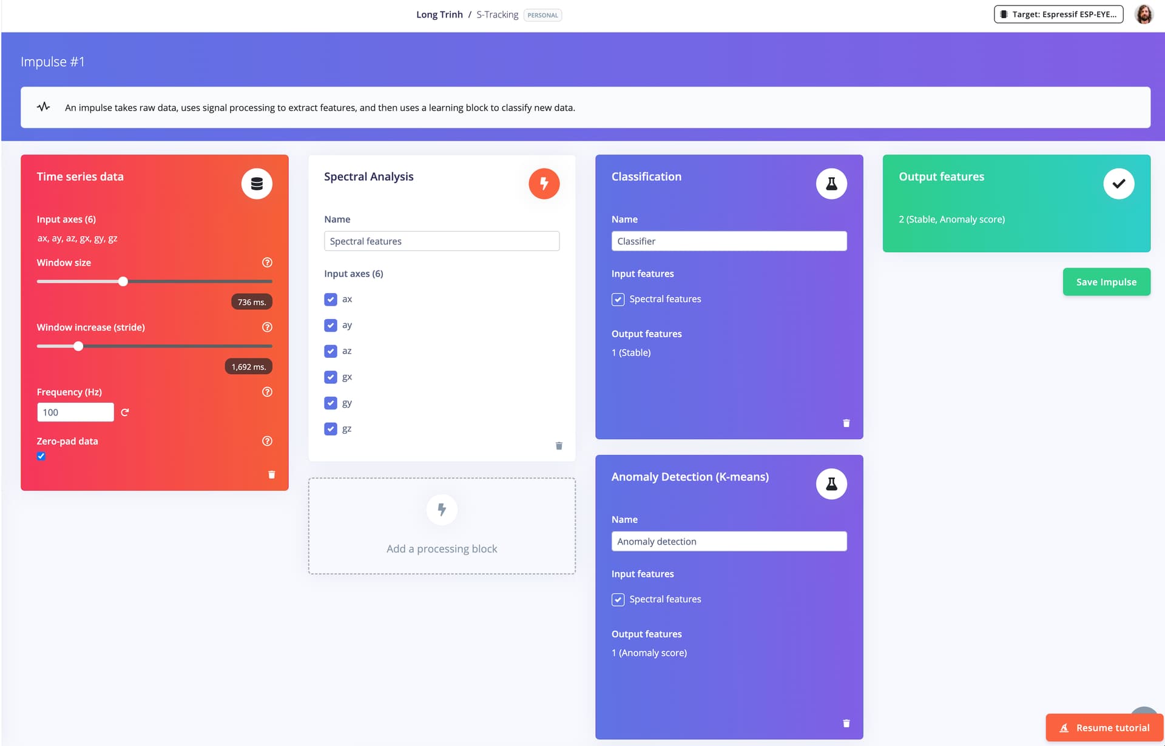Remove the Classification learning block
Screen dimensions: 1165x746
click(x=846, y=423)
